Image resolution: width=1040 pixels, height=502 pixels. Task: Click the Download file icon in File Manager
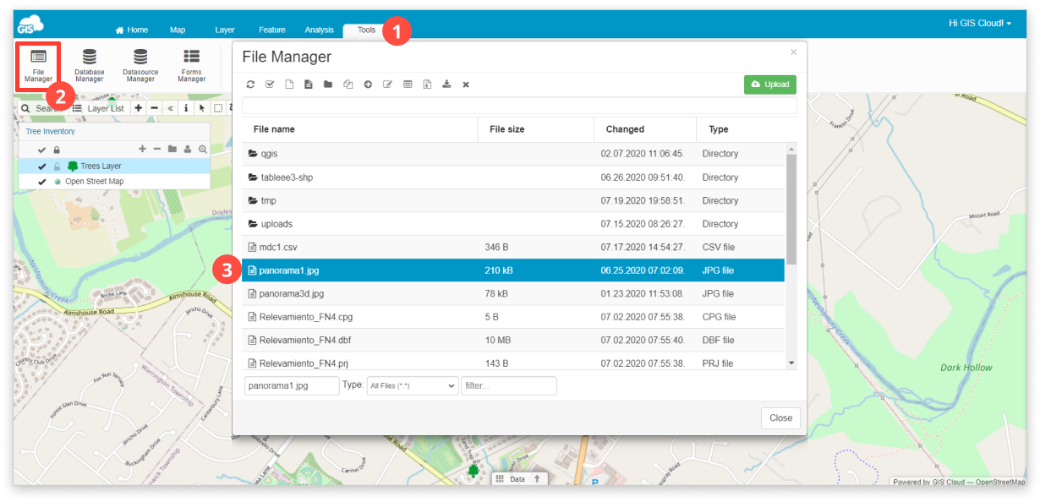pyautogui.click(x=446, y=84)
